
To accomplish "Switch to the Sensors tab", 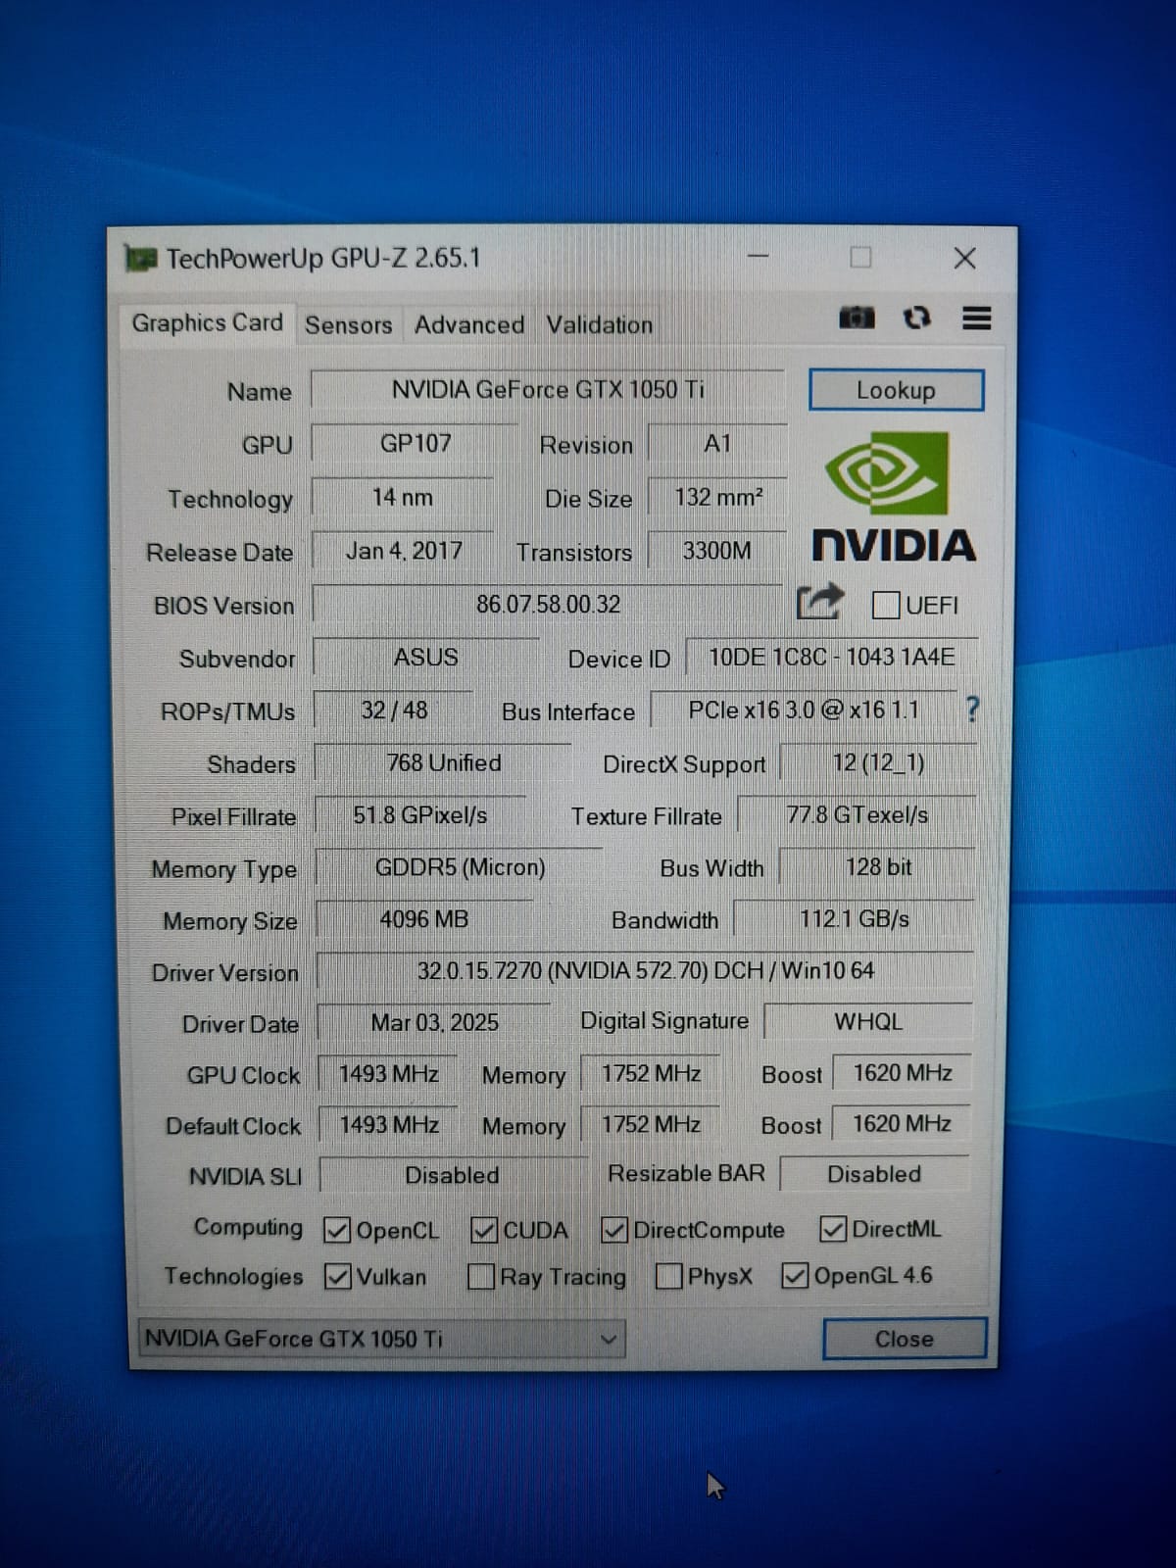I will point(348,324).
